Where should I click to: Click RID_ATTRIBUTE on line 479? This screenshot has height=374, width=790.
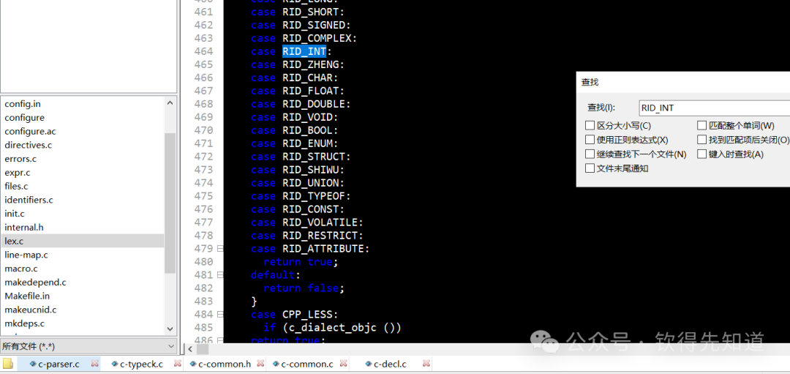323,249
